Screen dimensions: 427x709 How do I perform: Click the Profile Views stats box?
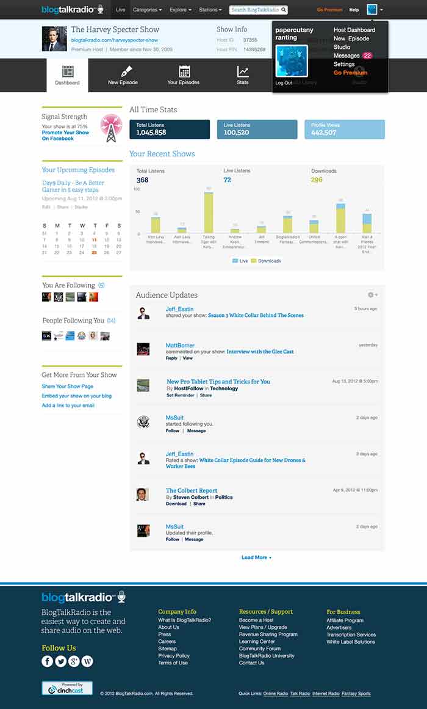pyautogui.click(x=345, y=129)
